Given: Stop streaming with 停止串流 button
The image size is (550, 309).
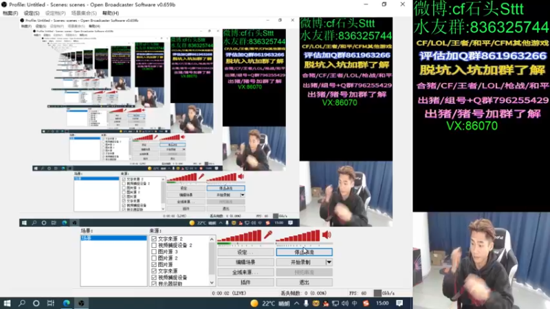Looking at the screenshot, I should point(304,252).
